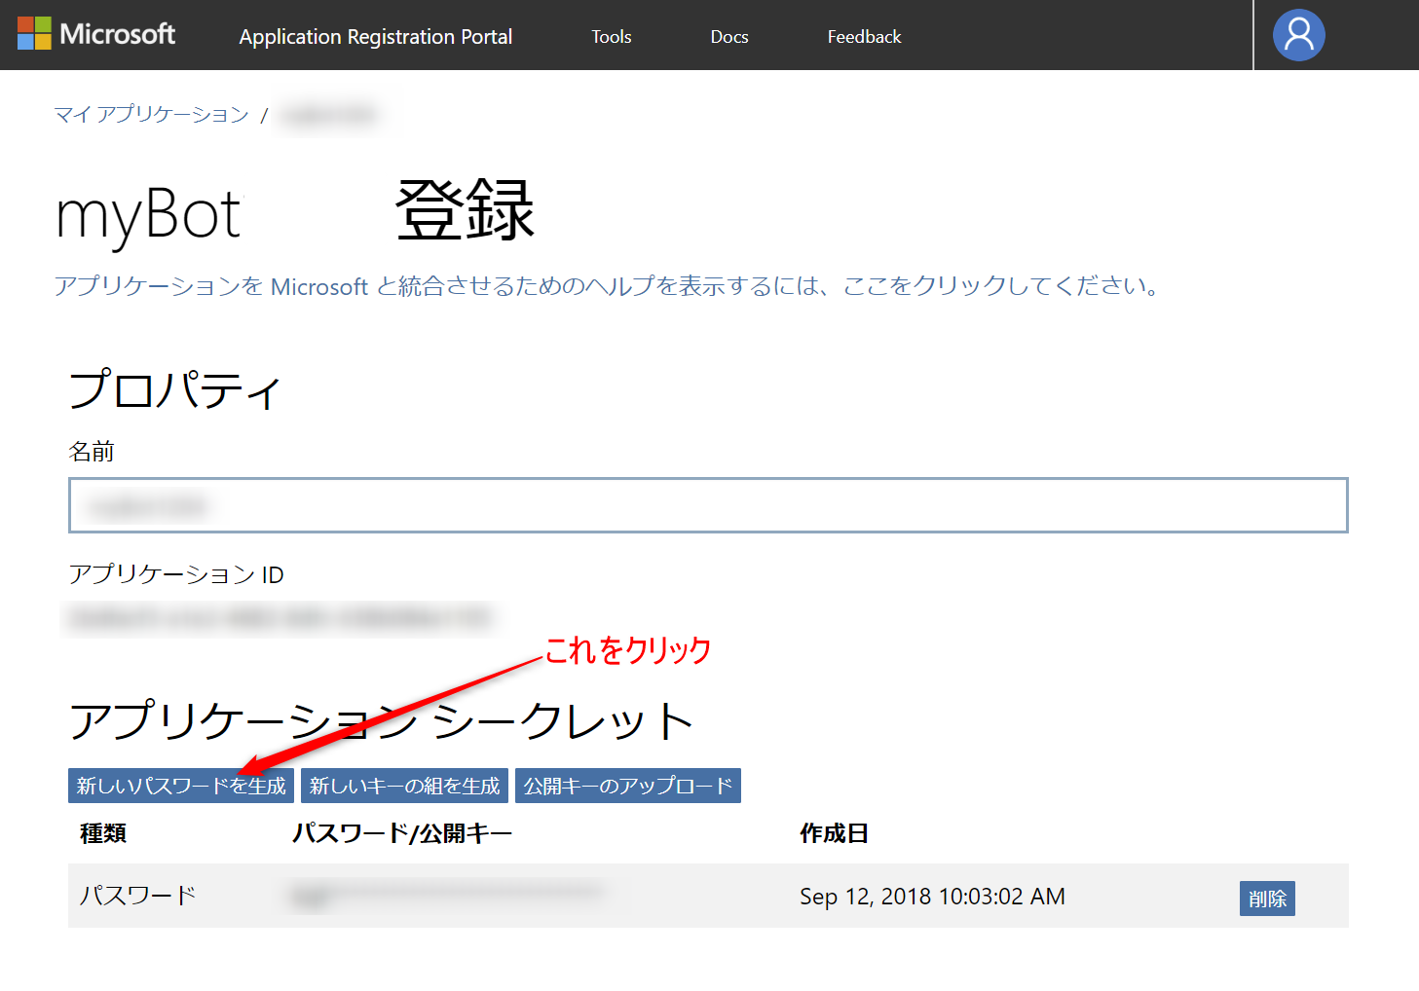The width and height of the screenshot is (1419, 991).
Task: Navigate to Application Registration Portal home
Action: pos(375,36)
